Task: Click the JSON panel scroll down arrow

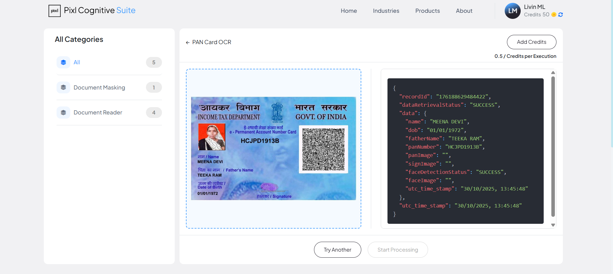Action: click(553, 225)
